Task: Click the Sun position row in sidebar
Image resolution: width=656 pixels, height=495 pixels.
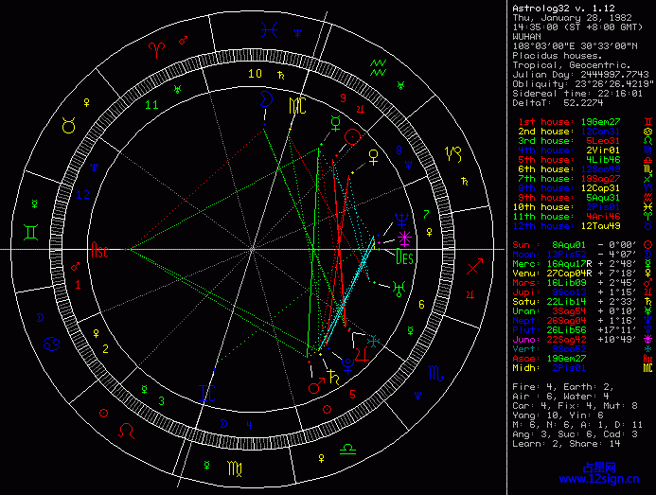Action: click(576, 243)
